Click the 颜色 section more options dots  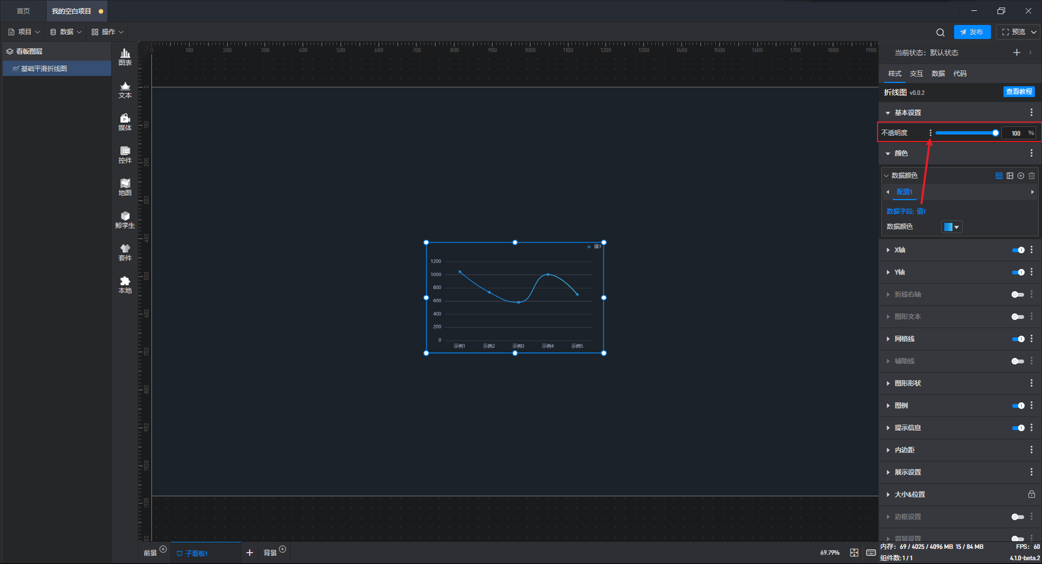tap(1031, 153)
